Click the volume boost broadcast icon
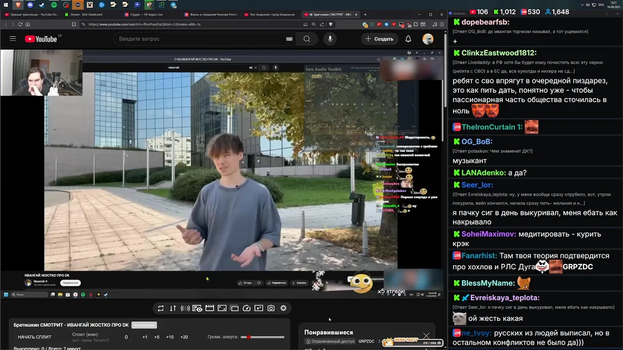The image size is (623, 350). coord(185,308)
